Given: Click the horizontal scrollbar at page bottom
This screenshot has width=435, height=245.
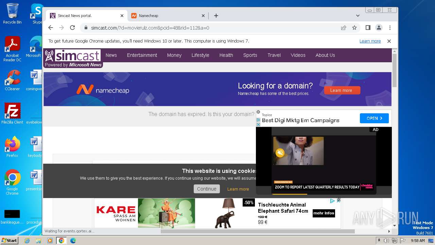Looking at the screenshot, I should [x=258, y=231].
